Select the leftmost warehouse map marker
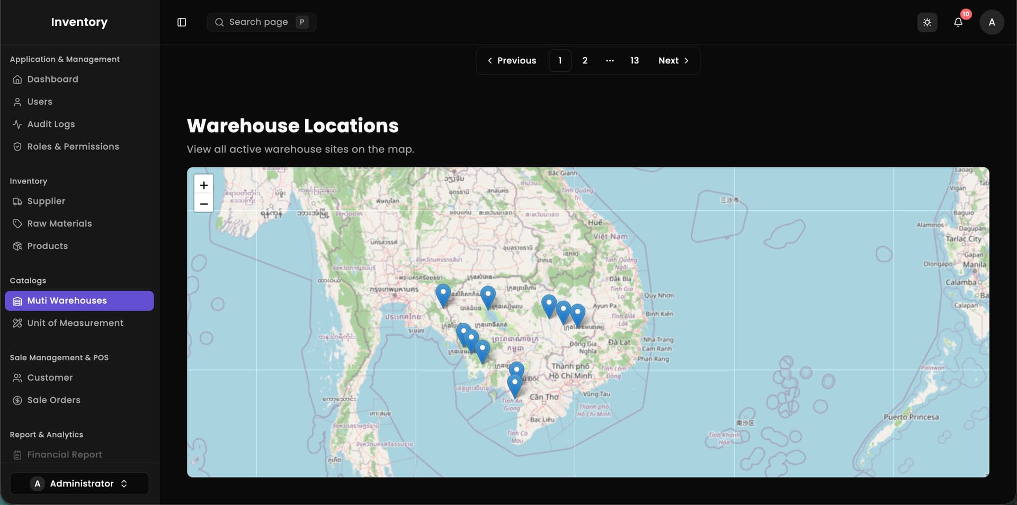Viewport: 1017px width, 505px height. tap(443, 296)
